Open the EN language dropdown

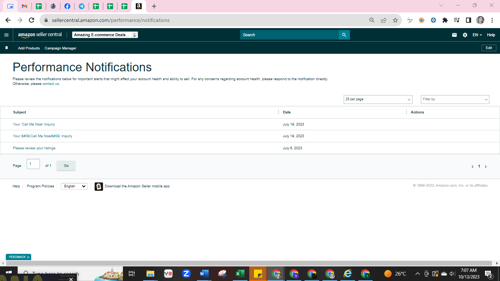[477, 35]
